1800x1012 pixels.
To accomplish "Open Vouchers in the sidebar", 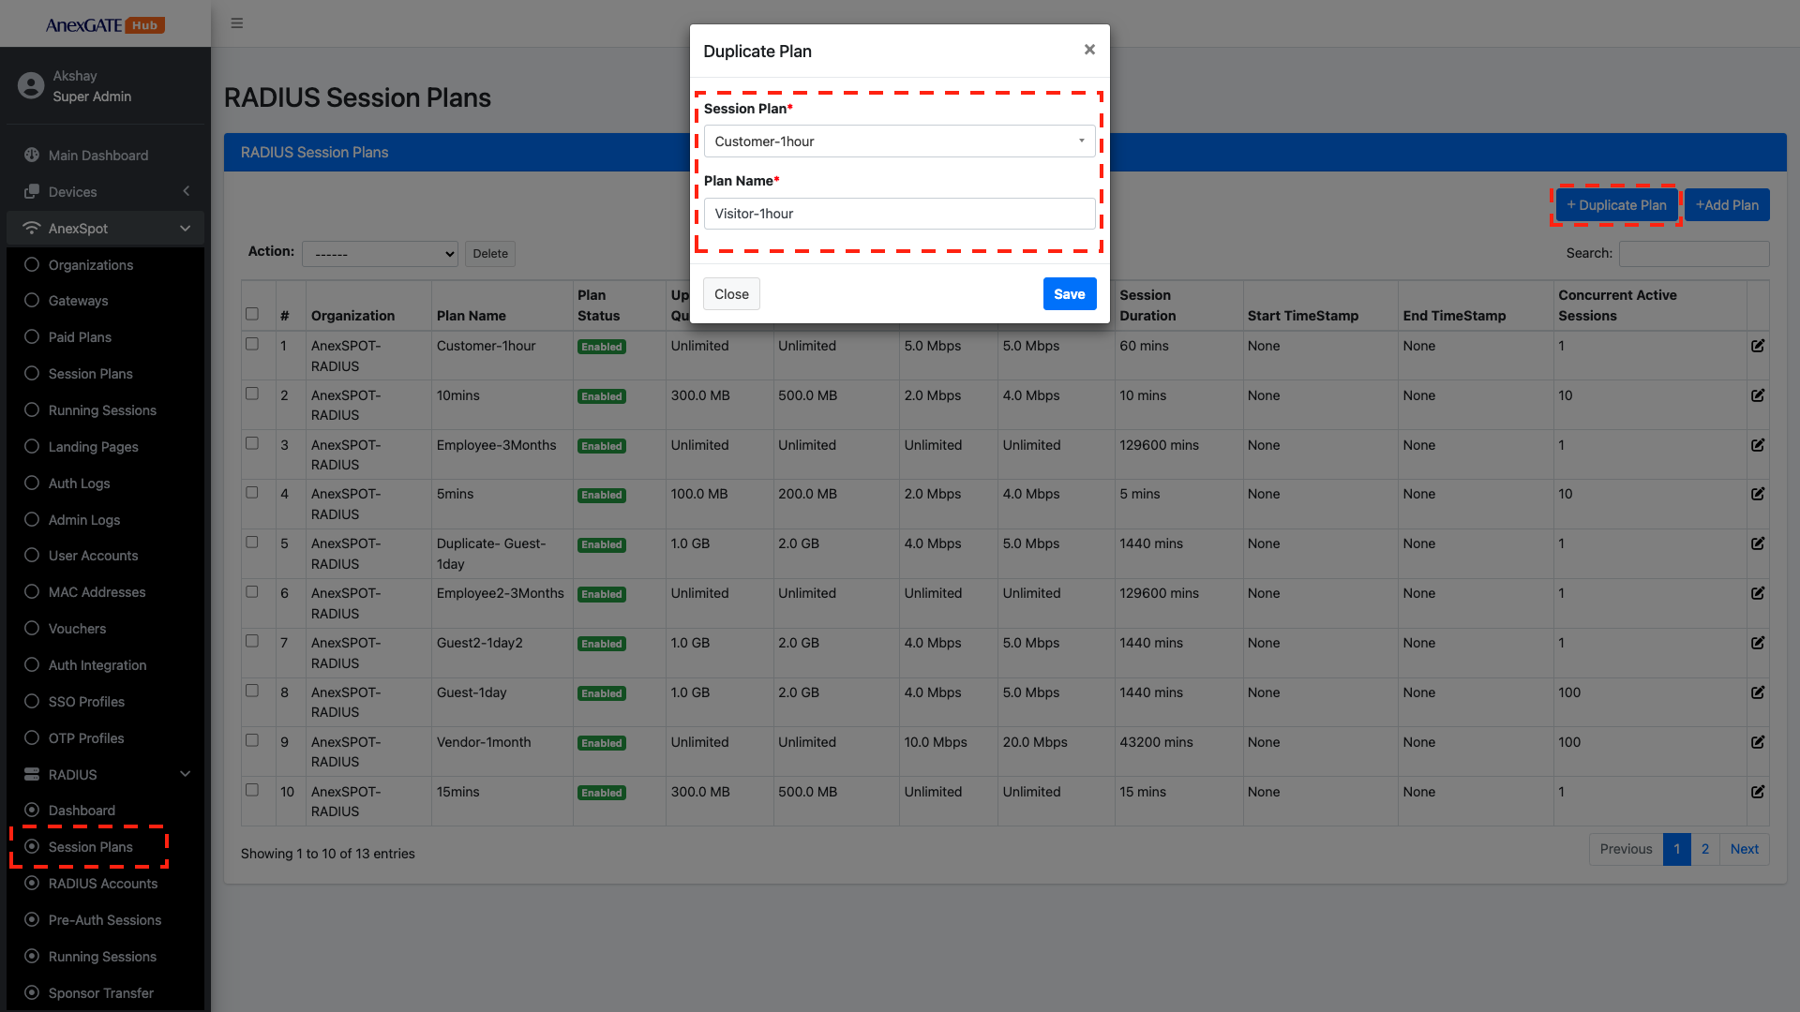I will coord(77,629).
